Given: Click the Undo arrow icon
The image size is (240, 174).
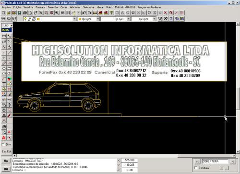Looking at the screenshot, I should click(x=84, y=13).
